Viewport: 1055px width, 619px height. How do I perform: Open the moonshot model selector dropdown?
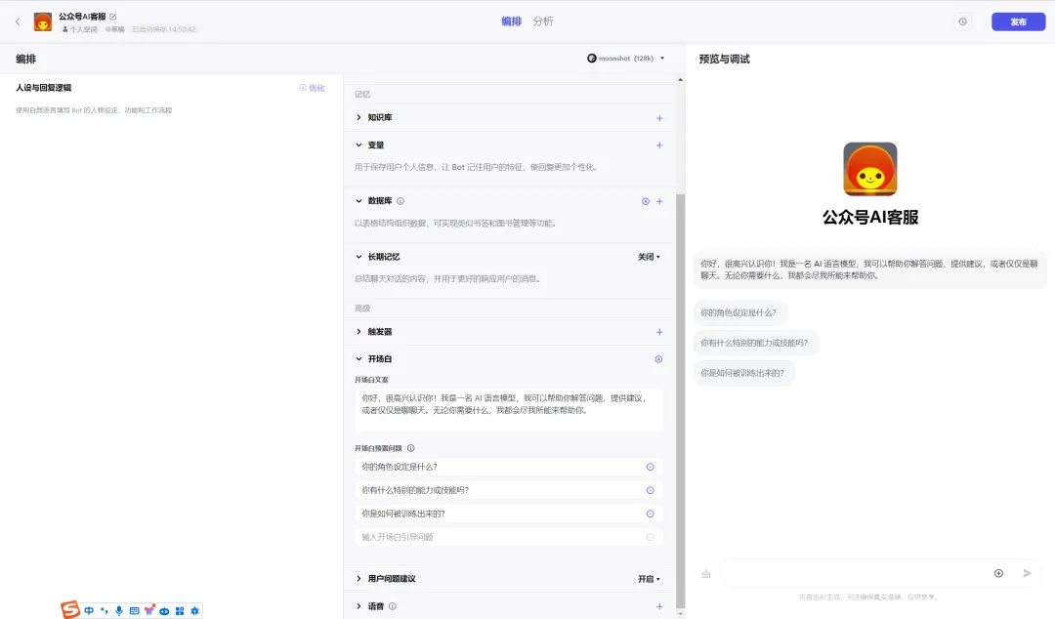pyautogui.click(x=625, y=59)
